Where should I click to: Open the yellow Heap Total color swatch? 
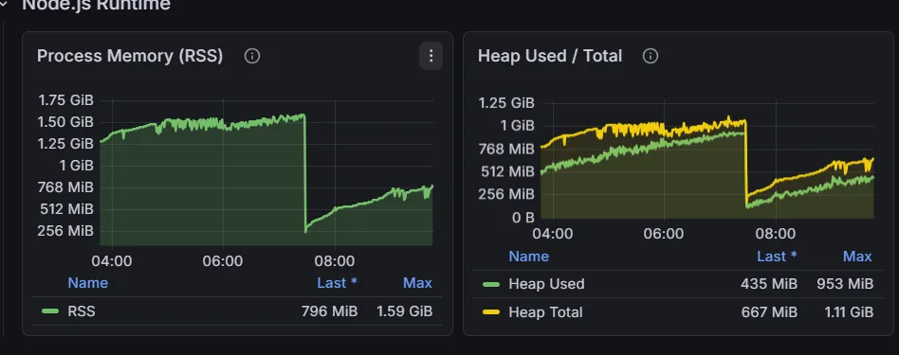pyautogui.click(x=491, y=312)
